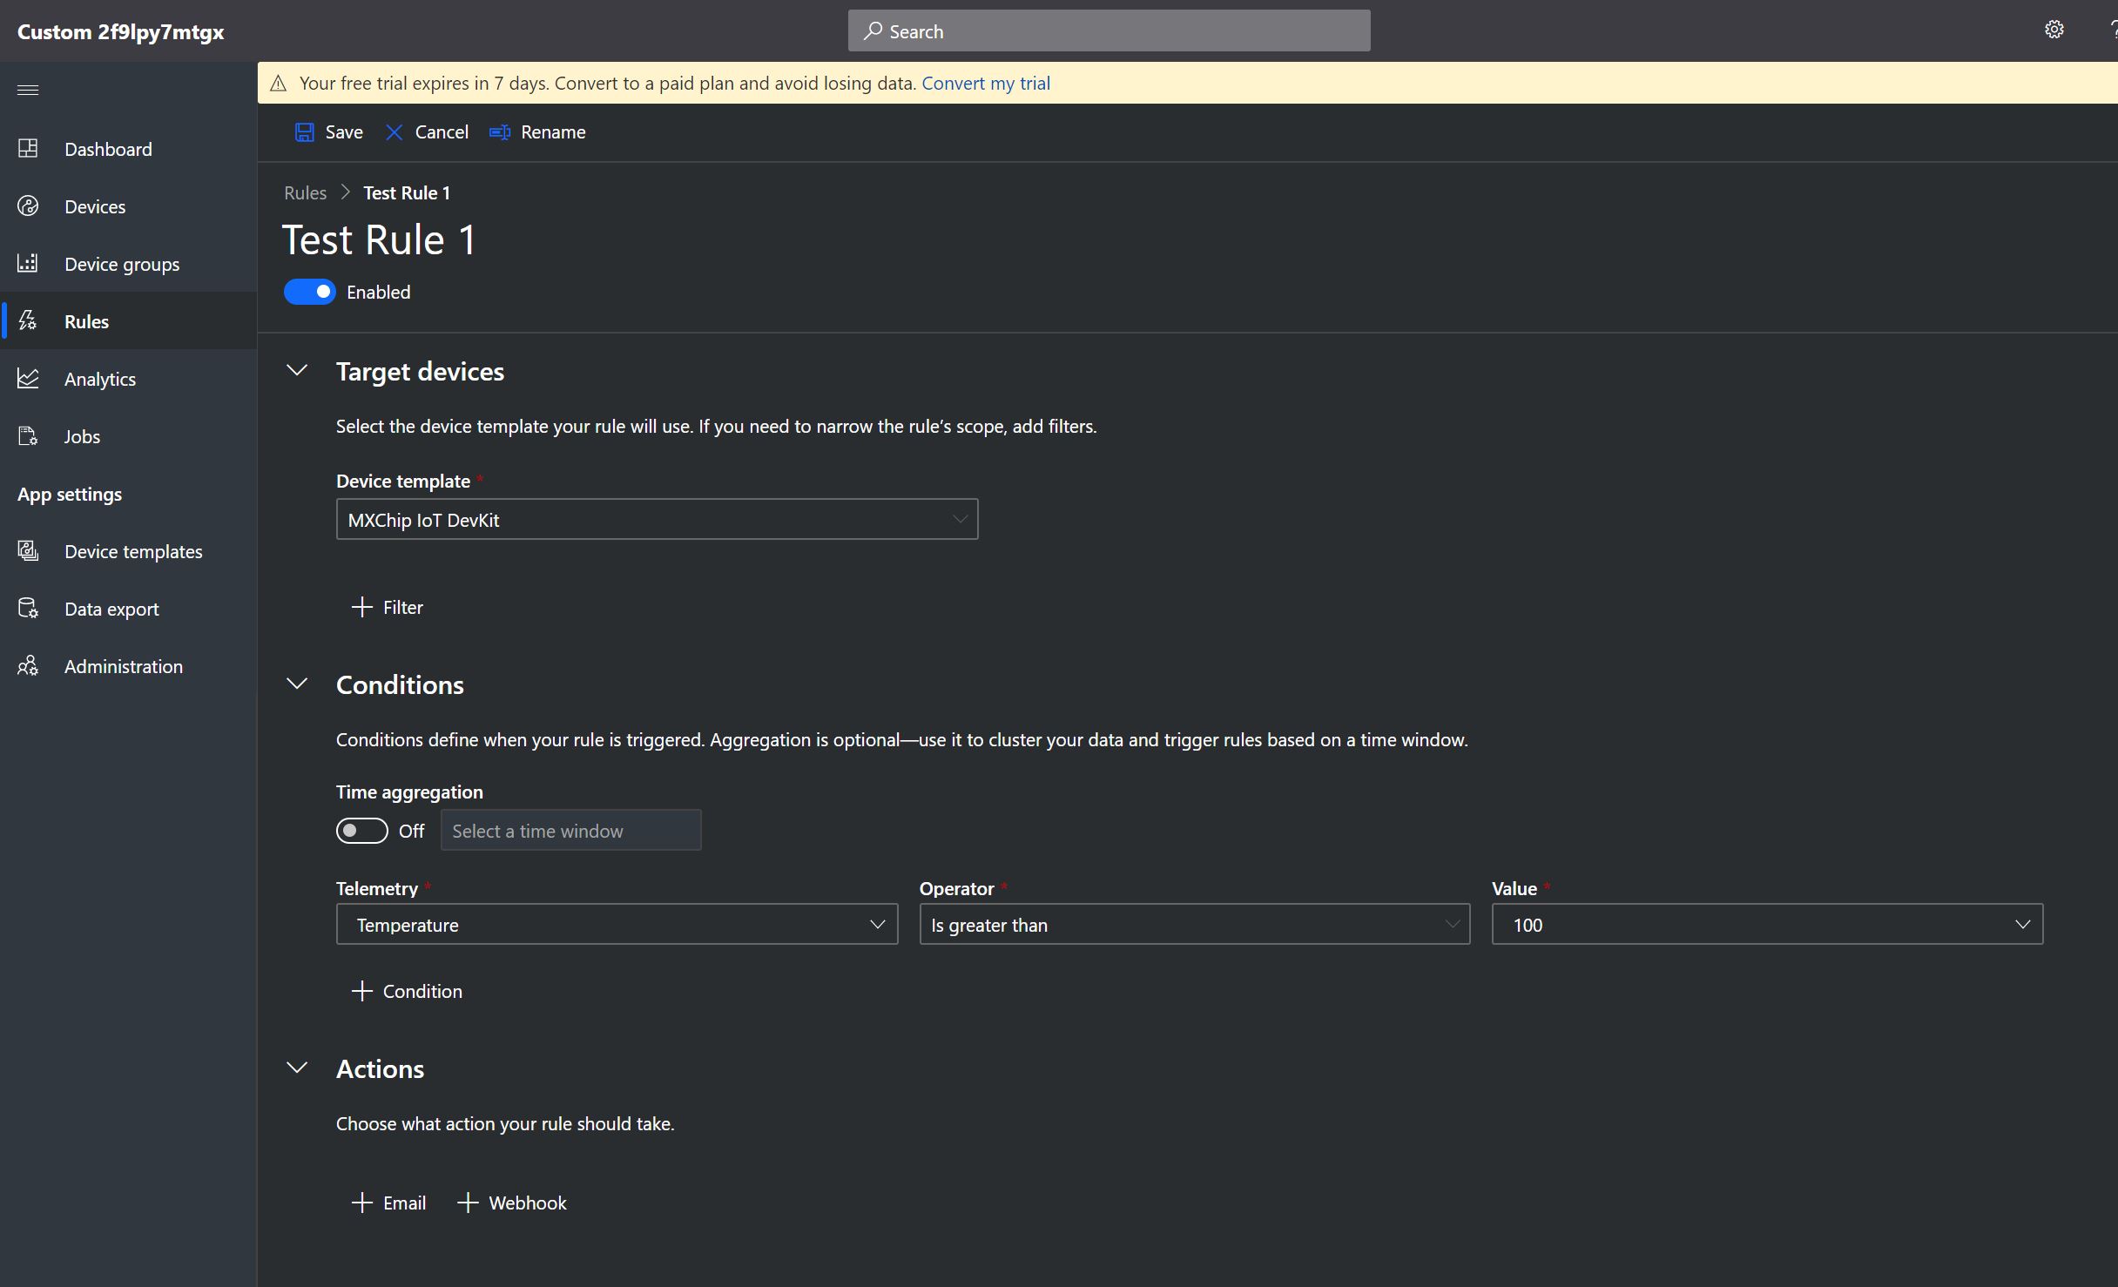The image size is (2118, 1287).
Task: Collapse the Target devices section
Action: 297,371
